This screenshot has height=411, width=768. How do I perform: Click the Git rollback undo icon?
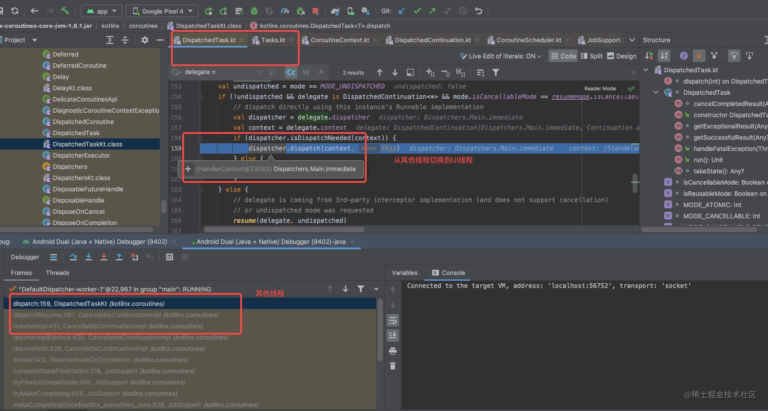point(479,11)
